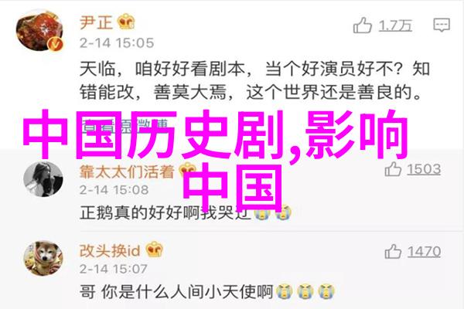Click the crown badge next to 尹正
464x309 pixels.
126,22
